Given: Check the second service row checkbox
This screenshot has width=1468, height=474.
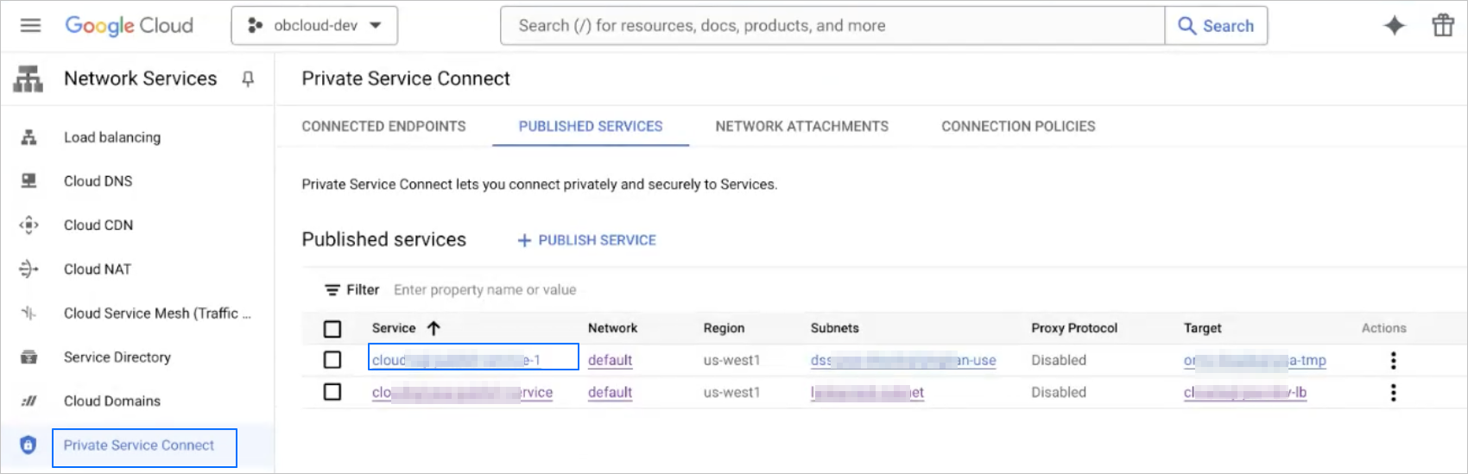Looking at the screenshot, I should coord(332,392).
